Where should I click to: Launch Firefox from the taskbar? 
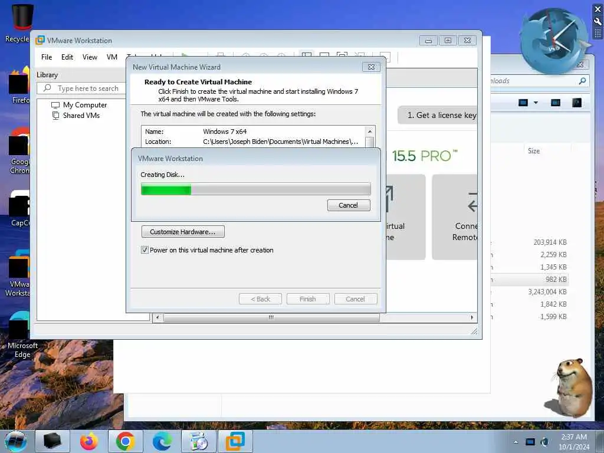tap(89, 441)
